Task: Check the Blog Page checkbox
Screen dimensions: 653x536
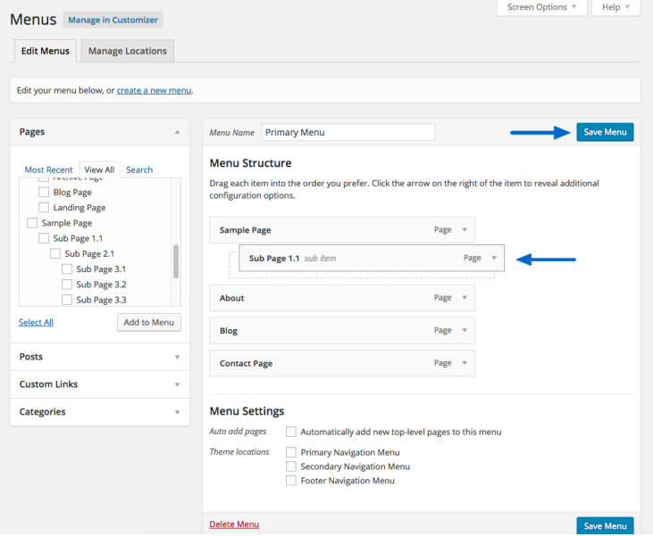Action: point(44,192)
